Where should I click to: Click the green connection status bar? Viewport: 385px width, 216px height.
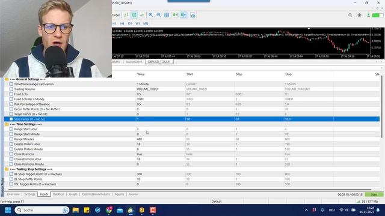coord(378,15)
